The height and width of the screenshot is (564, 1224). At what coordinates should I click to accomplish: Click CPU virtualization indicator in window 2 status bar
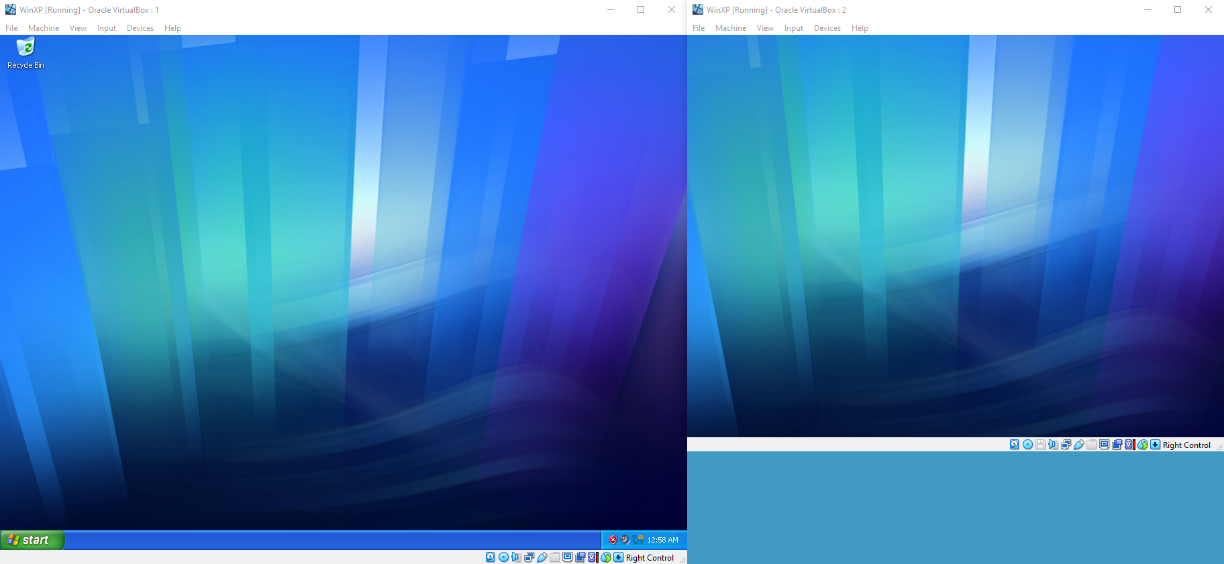point(1130,445)
